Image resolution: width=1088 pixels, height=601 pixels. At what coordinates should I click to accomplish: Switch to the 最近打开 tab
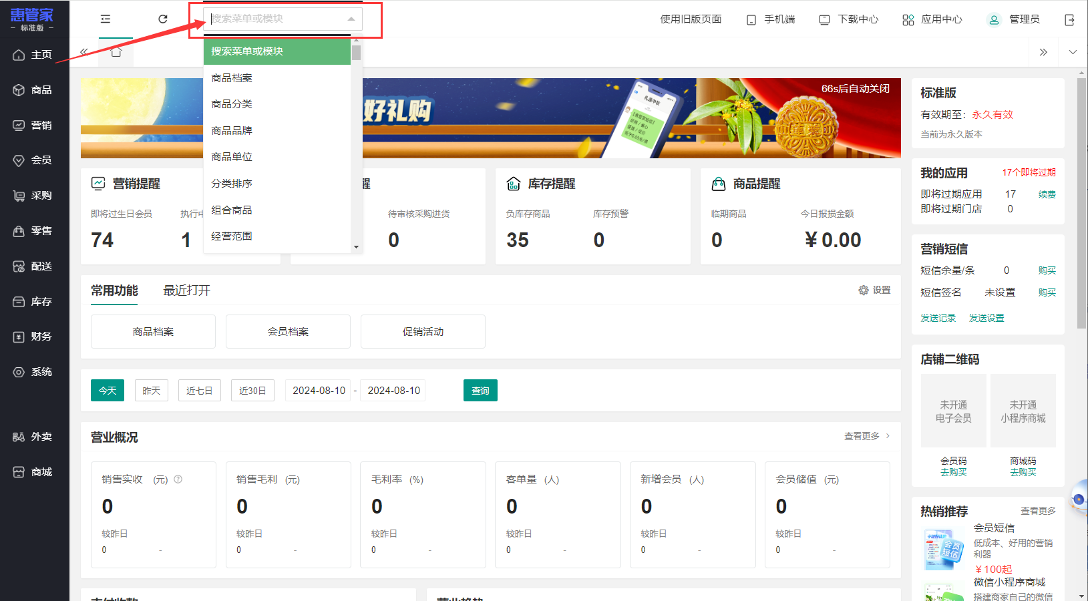pos(187,291)
